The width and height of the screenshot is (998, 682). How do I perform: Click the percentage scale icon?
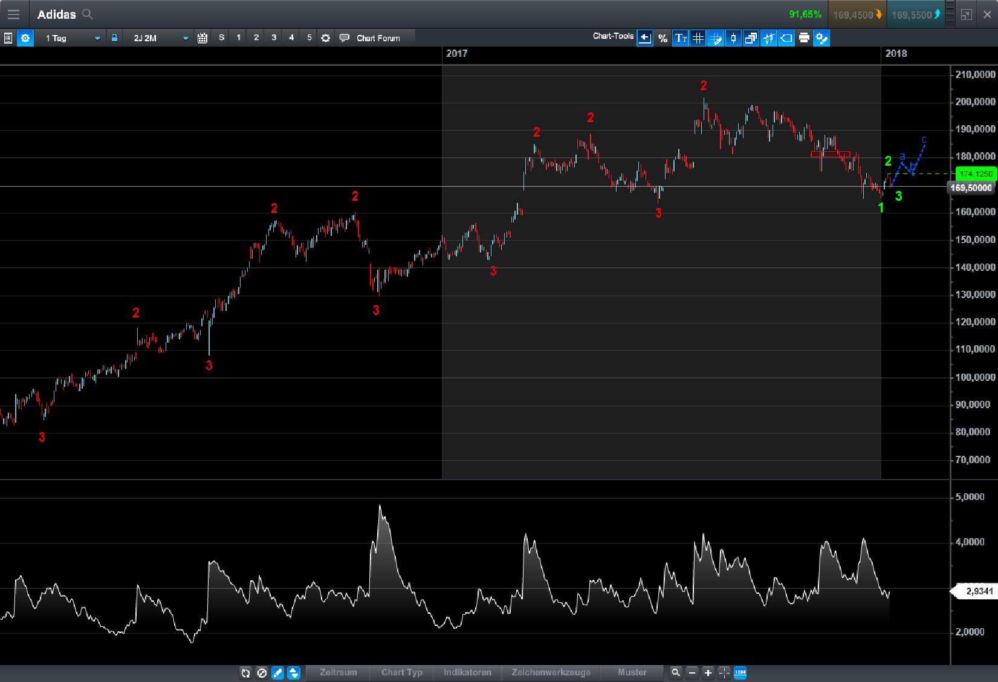(662, 37)
